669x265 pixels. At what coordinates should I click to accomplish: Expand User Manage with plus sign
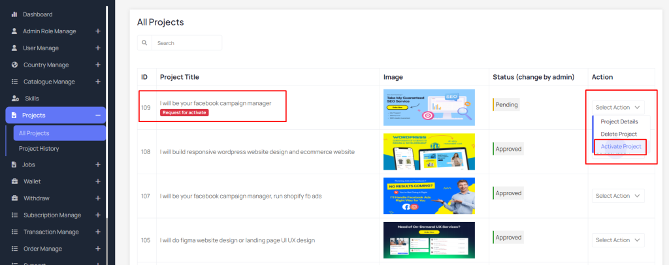click(98, 48)
